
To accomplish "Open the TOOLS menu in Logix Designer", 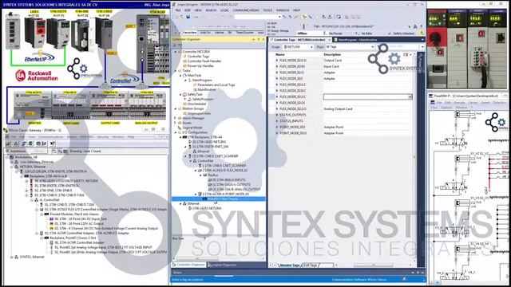I will [x=267, y=10].
